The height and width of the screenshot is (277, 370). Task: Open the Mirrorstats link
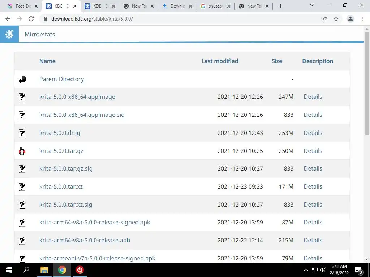tap(40, 34)
